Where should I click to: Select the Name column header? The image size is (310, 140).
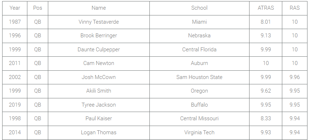tap(99, 8)
